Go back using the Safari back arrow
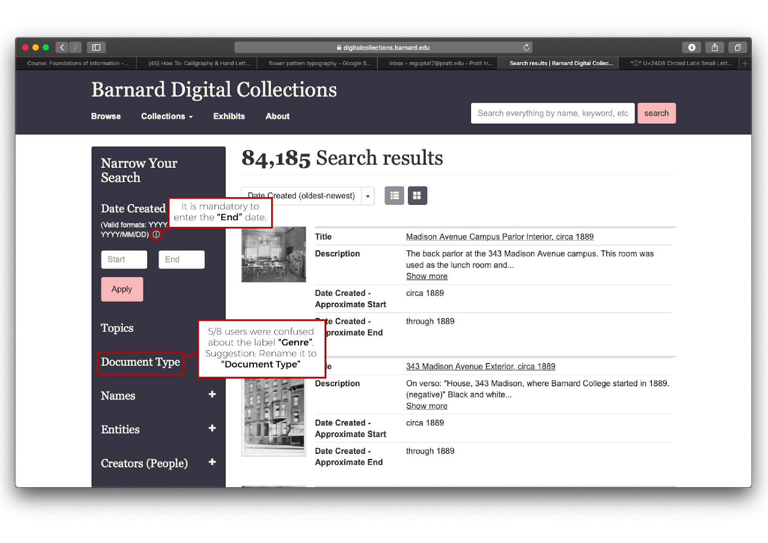This screenshot has height=543, width=768. click(62, 47)
